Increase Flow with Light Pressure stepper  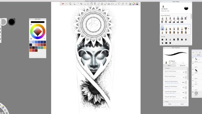coord(186,97)
